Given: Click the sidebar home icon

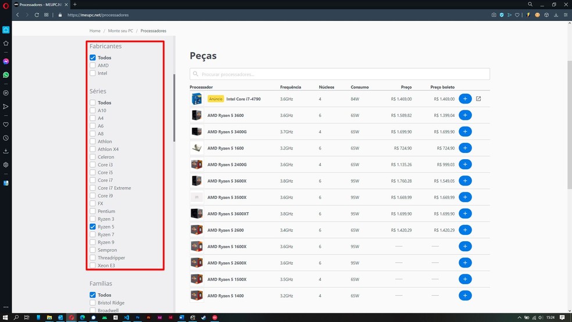Looking at the screenshot, I should [x=6, y=30].
